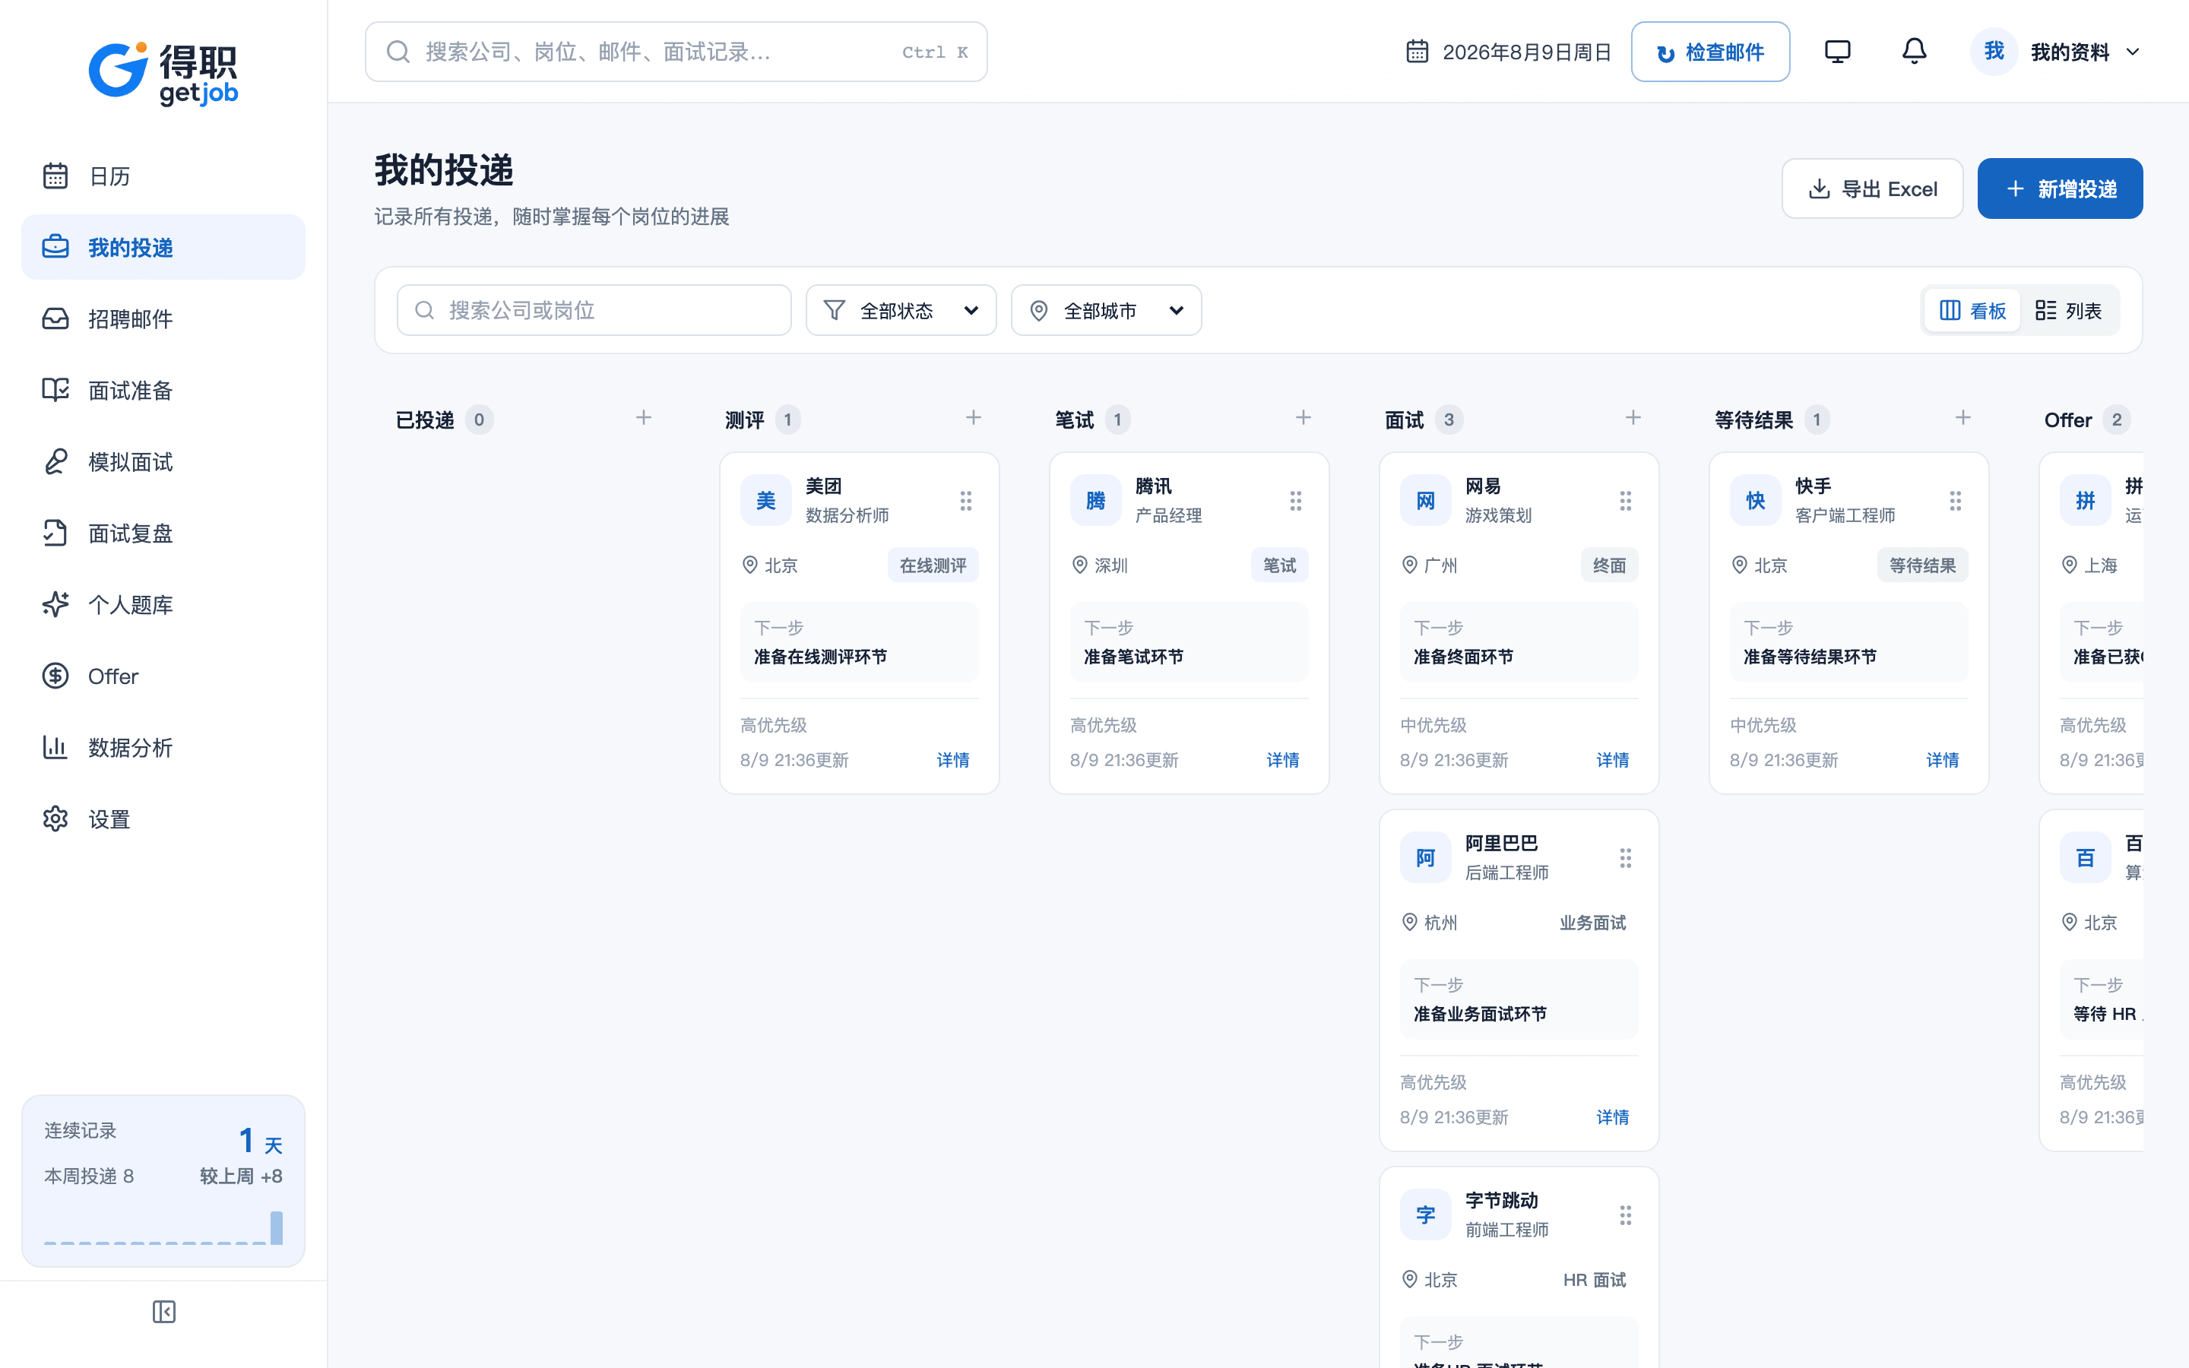The image size is (2189, 1368).
Task: Open 设置 in sidebar
Action: pos(163,819)
